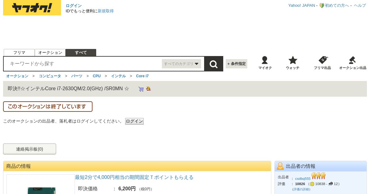Click the 10826 rating total
Viewport: 370px width, 194px height.
(300, 184)
